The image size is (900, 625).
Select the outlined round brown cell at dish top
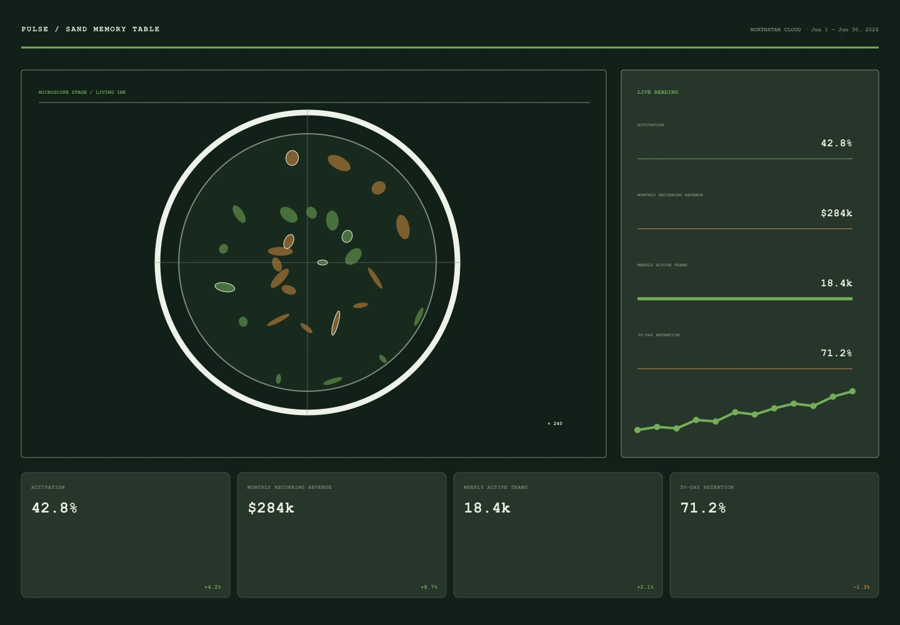pyautogui.click(x=292, y=158)
